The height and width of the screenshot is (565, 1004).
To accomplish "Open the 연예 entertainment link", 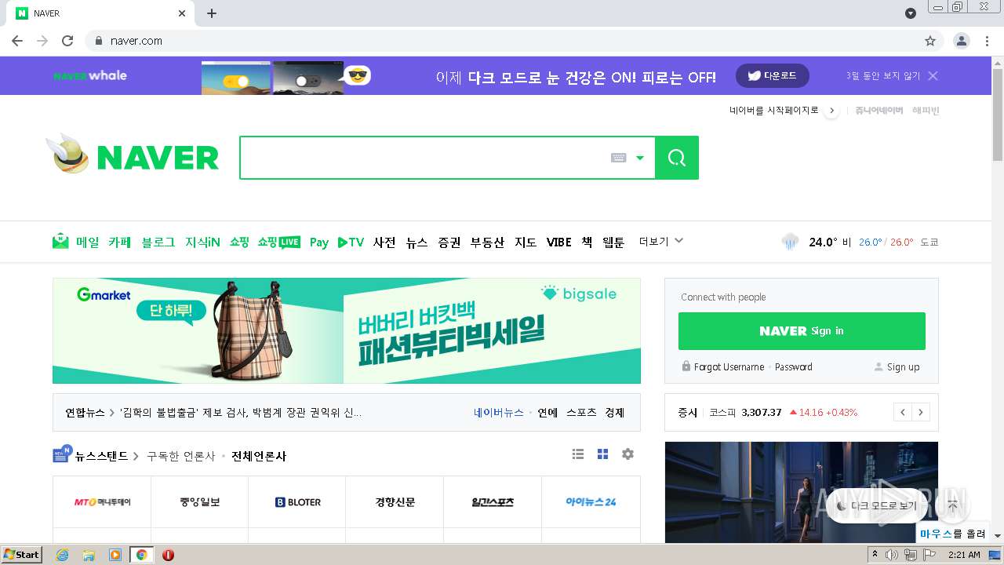I will (x=547, y=413).
